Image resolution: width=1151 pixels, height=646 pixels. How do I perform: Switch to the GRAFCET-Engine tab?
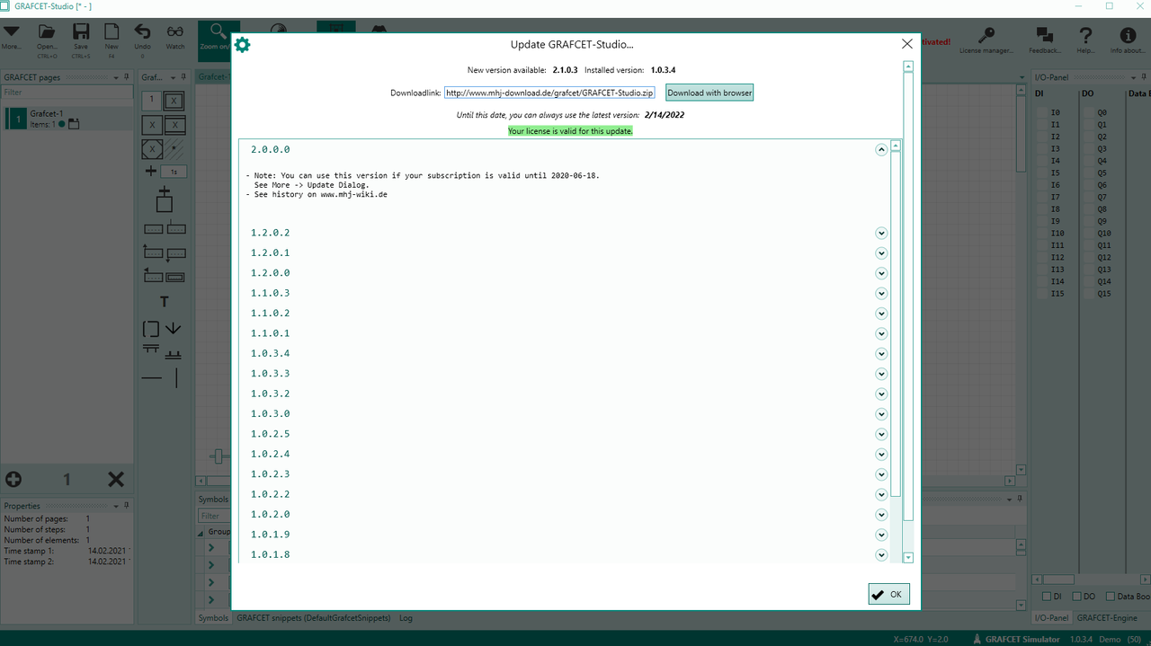(x=1107, y=618)
